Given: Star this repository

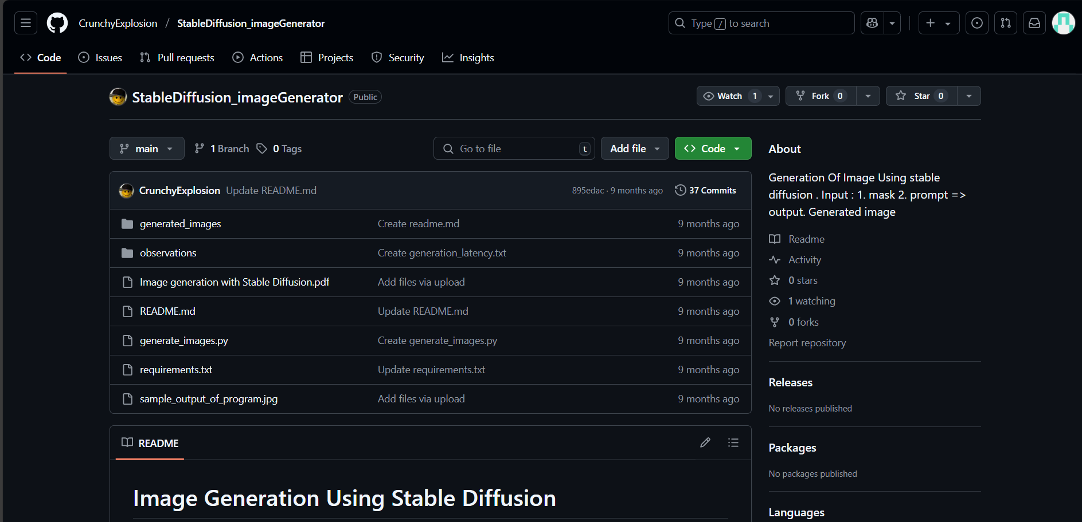Looking at the screenshot, I should (921, 96).
